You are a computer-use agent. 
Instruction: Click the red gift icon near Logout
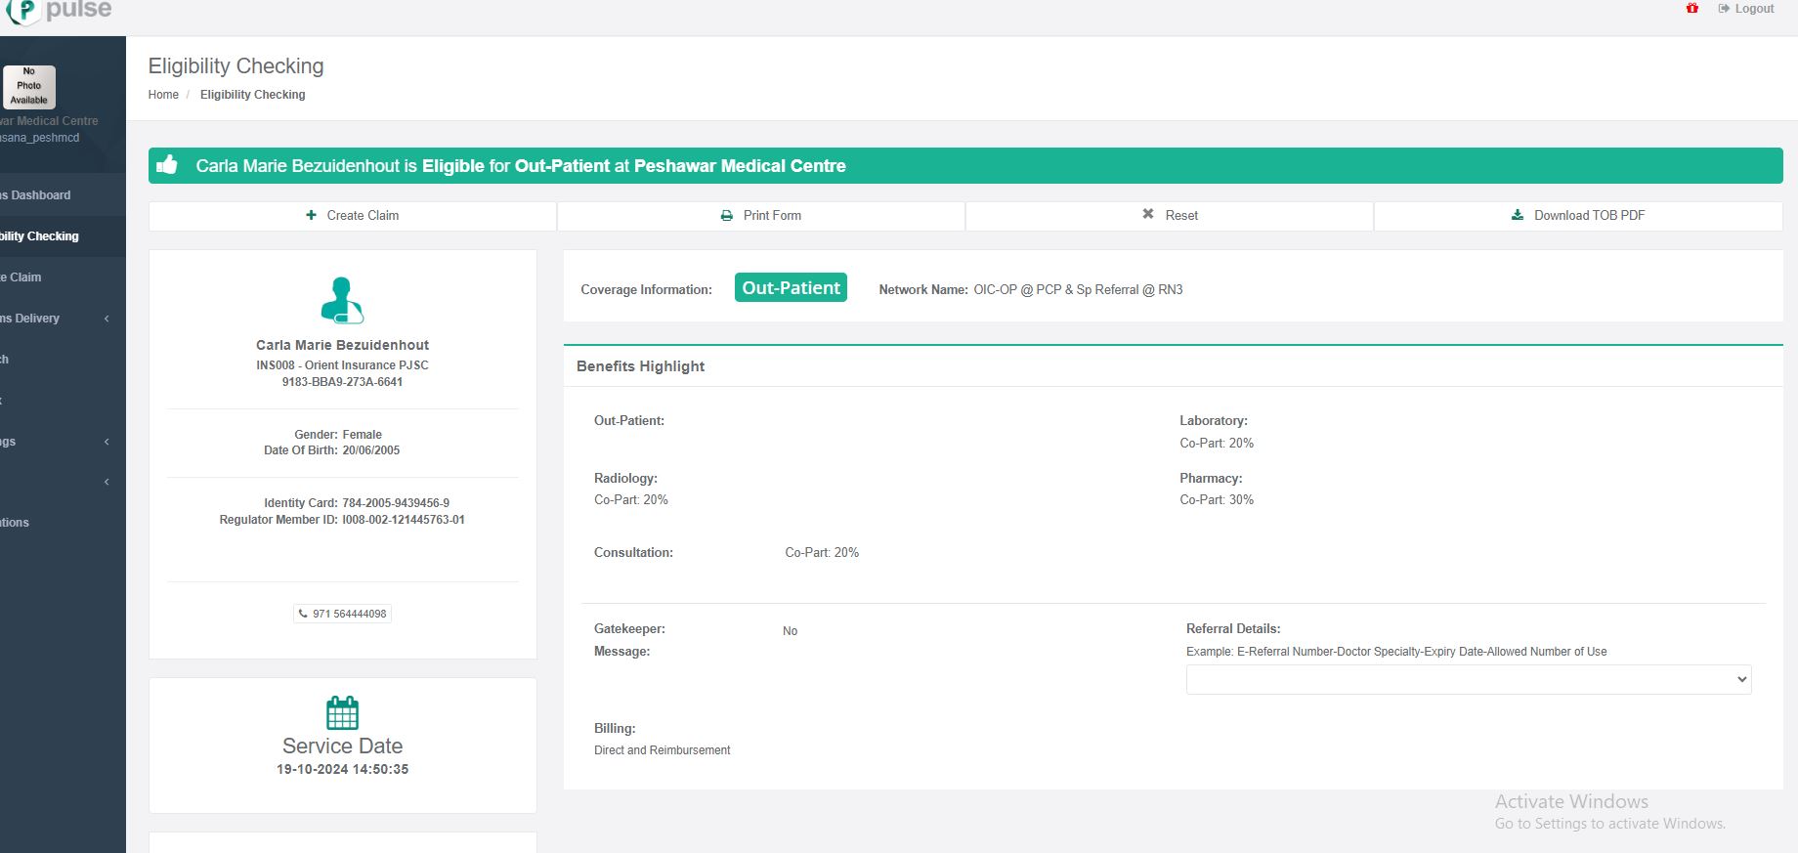[1692, 9]
